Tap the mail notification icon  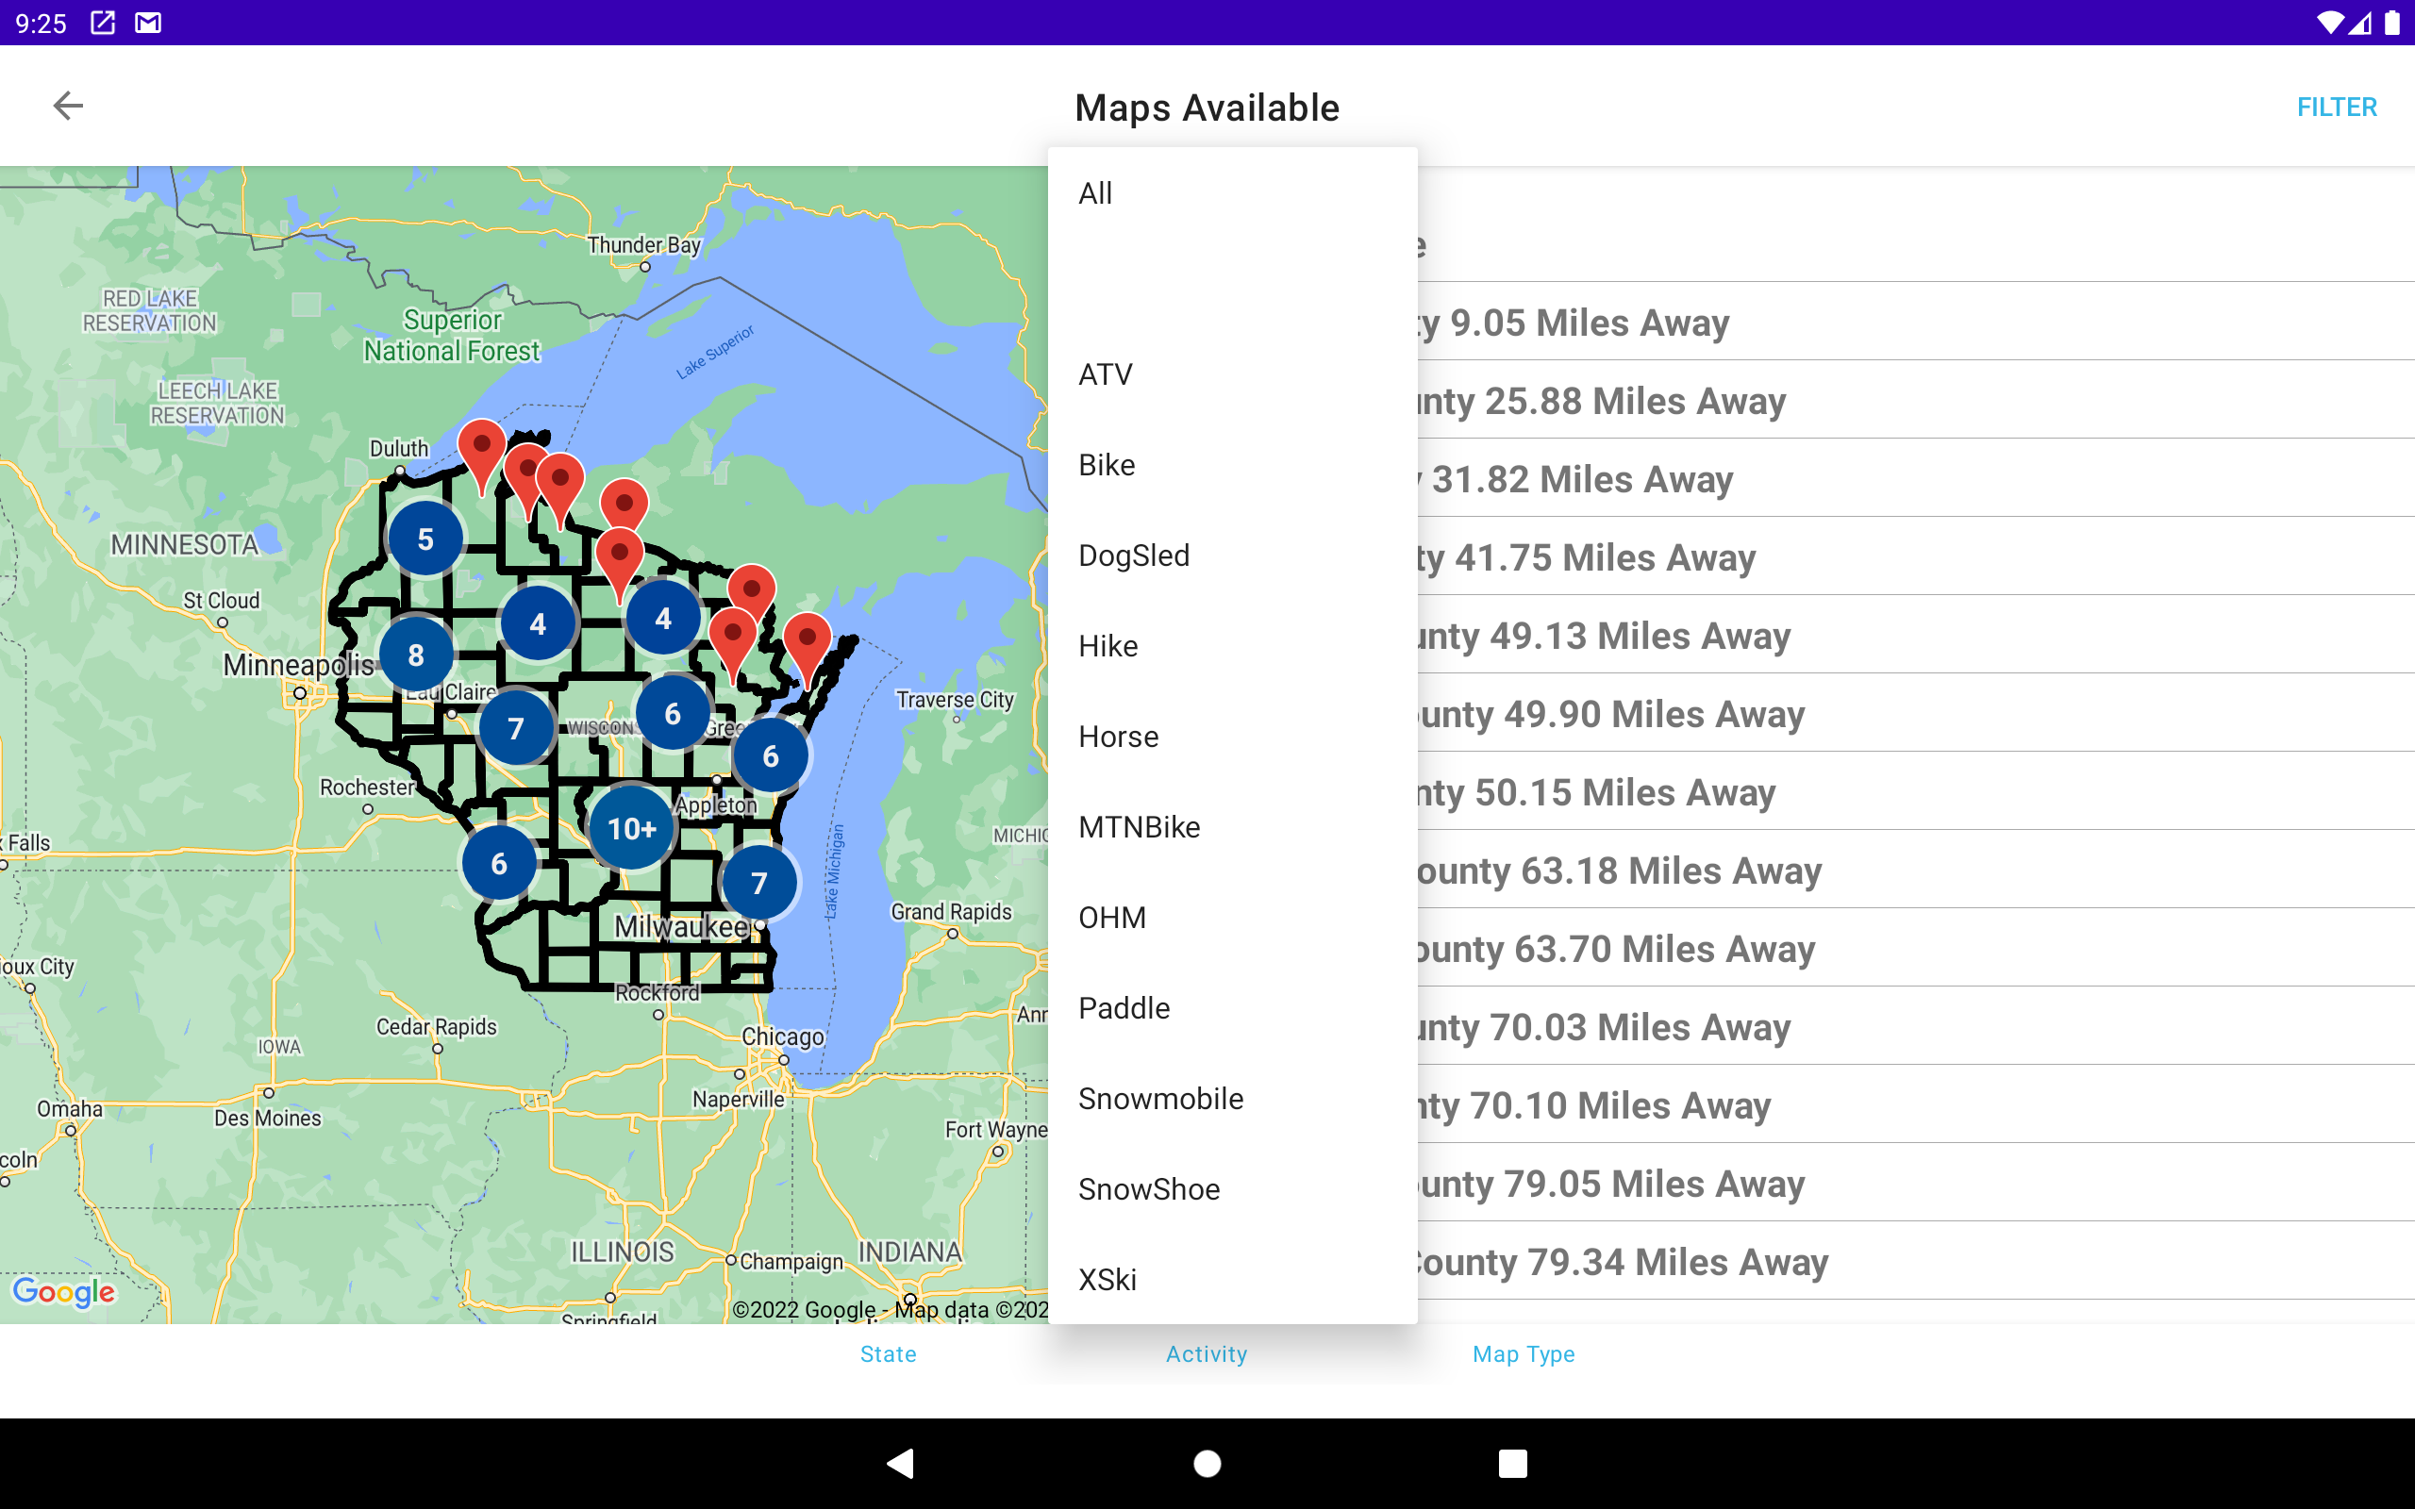(149, 22)
